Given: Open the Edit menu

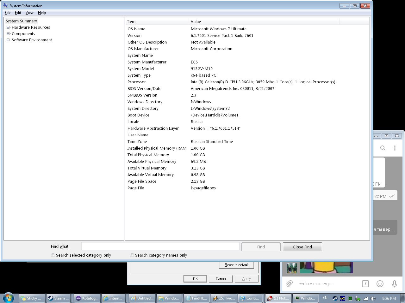Looking at the screenshot, I should point(18,13).
